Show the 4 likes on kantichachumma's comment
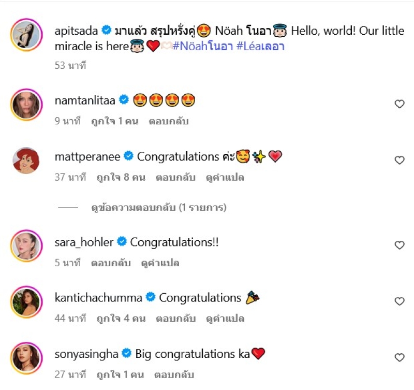Image resolution: width=414 pixels, height=390 pixels. click(121, 319)
